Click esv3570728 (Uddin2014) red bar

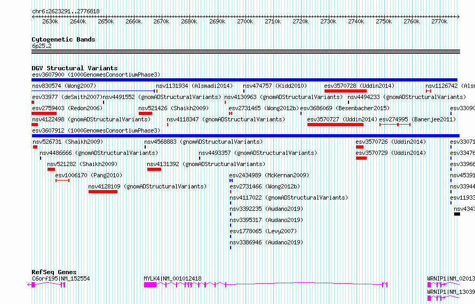point(345,91)
